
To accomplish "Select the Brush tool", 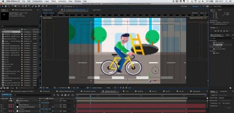I will (33, 6).
